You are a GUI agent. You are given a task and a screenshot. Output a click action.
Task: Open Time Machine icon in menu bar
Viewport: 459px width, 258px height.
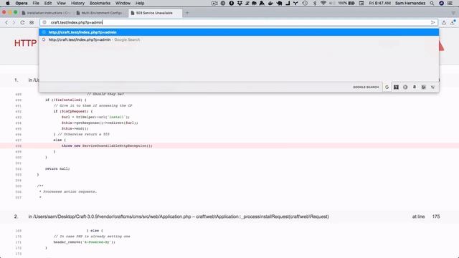[305, 3]
